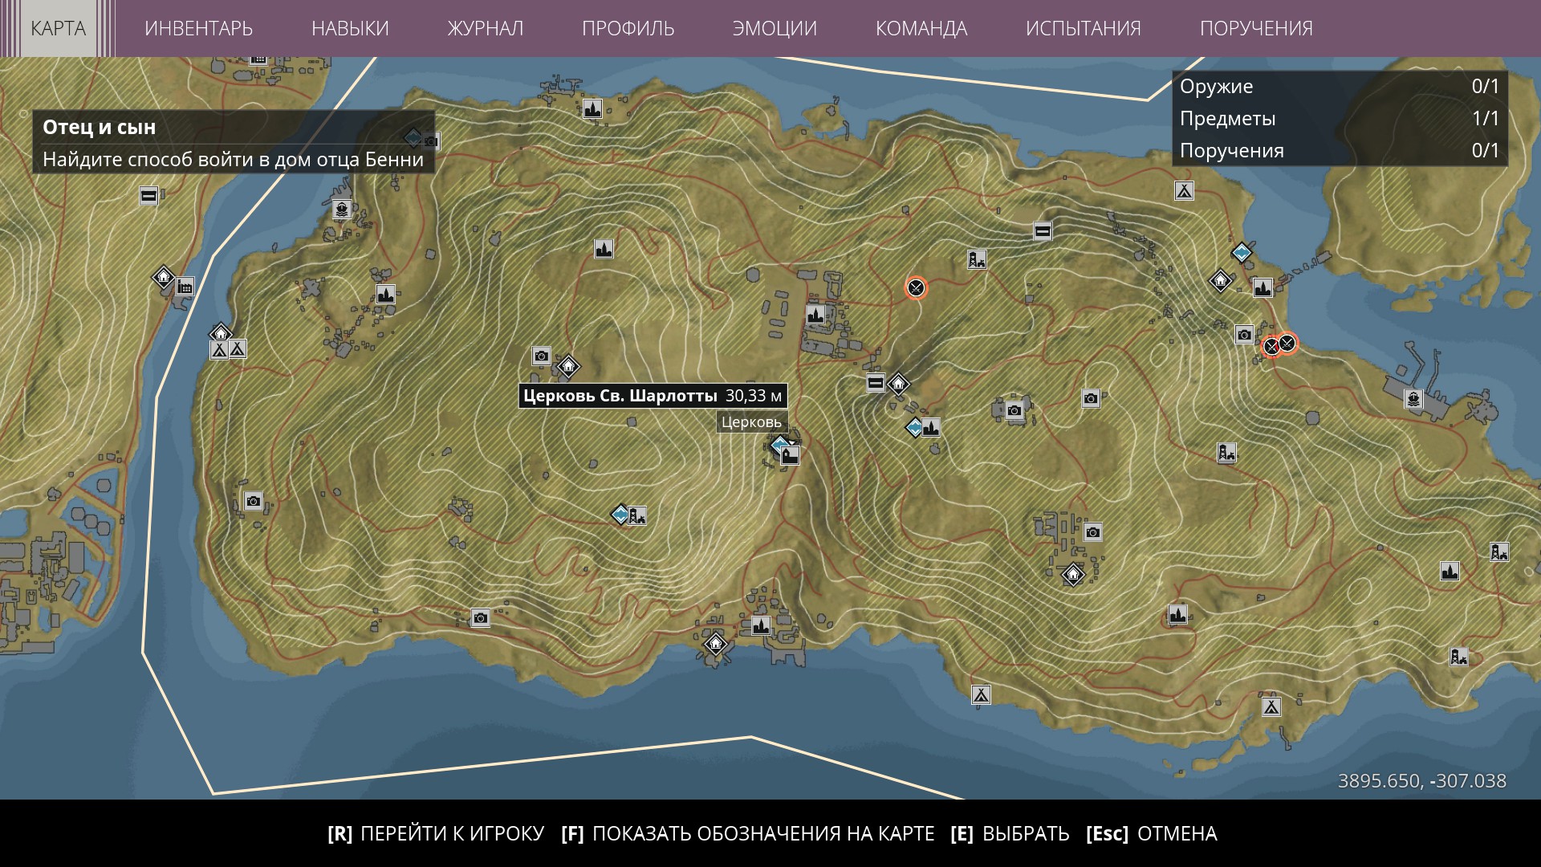Select the watchtower icon southwest of the church
The image size is (1541, 867).
[637, 515]
